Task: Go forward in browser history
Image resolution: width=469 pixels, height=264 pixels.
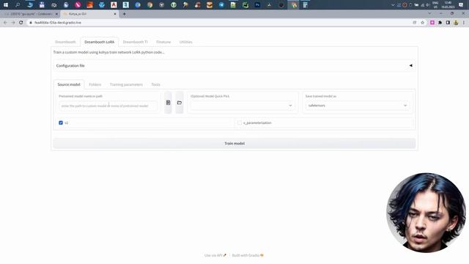Action: 13,23
